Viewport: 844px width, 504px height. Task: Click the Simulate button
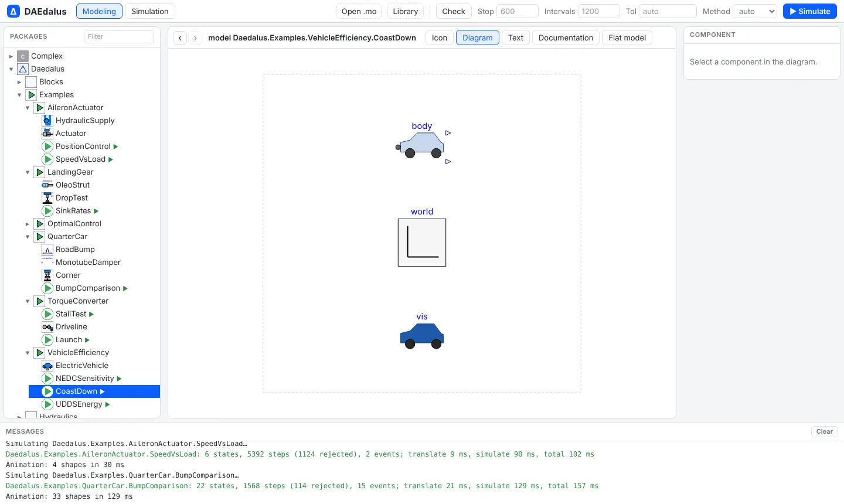point(810,11)
